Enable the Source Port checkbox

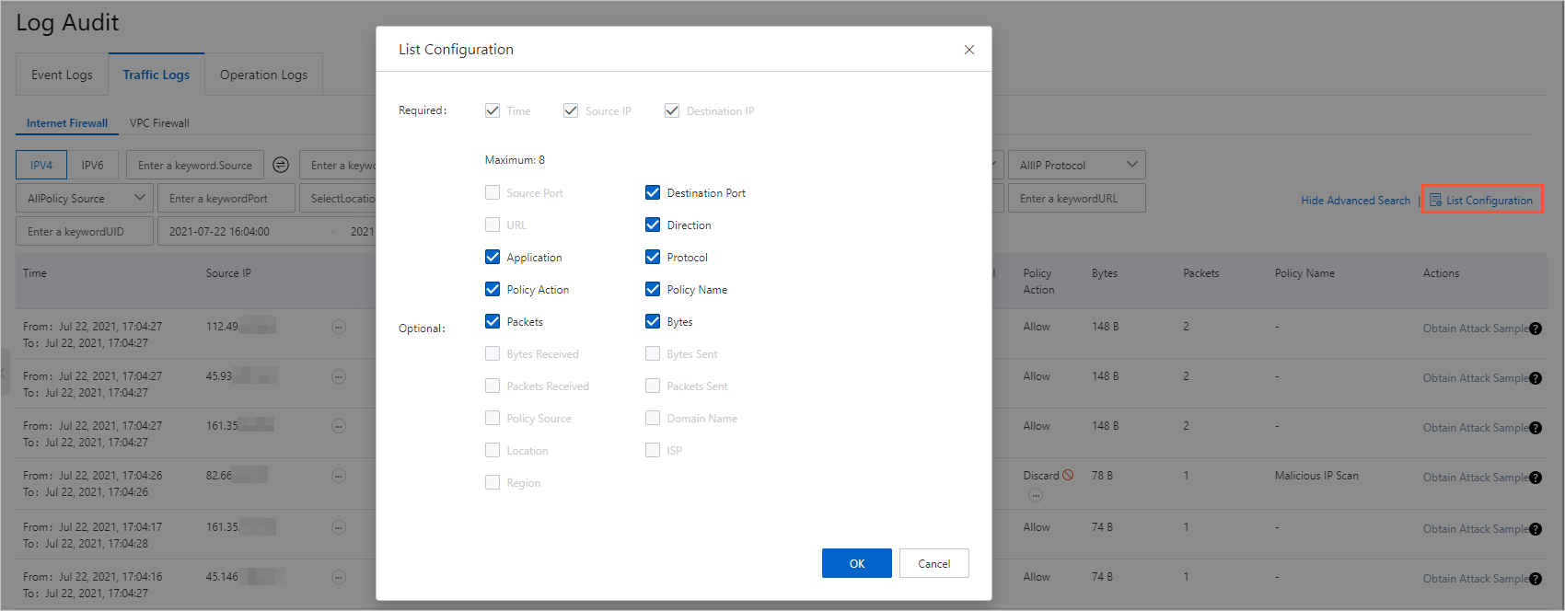click(x=493, y=192)
